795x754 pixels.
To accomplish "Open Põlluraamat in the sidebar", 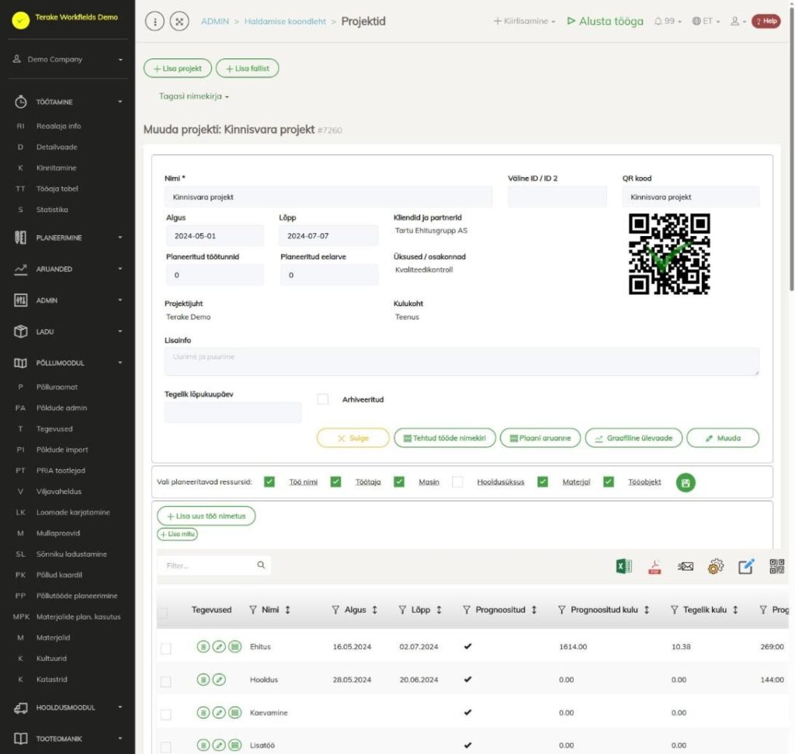I will coord(57,387).
